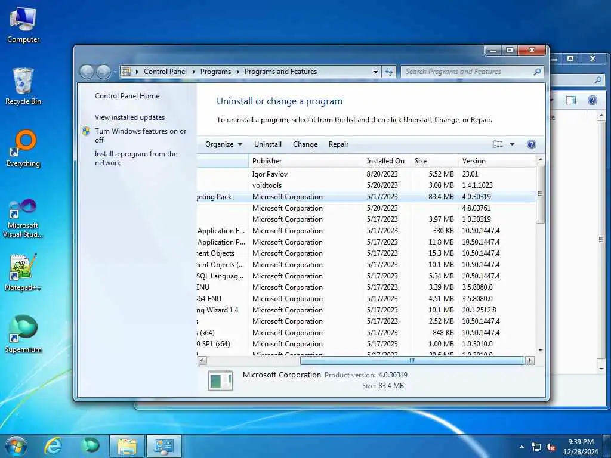
Task: Select the Control Panel taskbar button
Action: [x=163, y=446]
